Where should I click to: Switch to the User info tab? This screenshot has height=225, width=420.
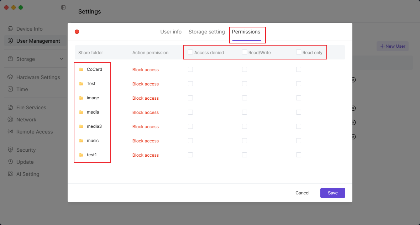point(171,32)
